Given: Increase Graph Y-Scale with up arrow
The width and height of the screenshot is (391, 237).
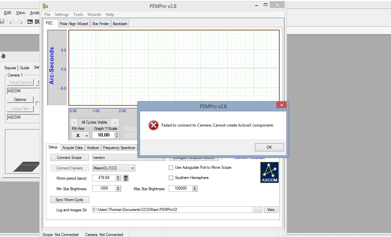Looking at the screenshot, I should pyautogui.click(x=117, y=133).
